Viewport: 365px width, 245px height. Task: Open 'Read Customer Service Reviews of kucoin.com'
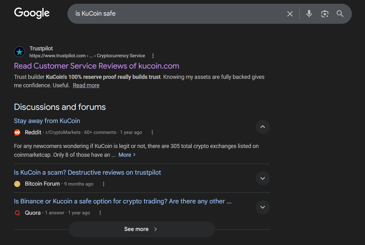pos(97,66)
